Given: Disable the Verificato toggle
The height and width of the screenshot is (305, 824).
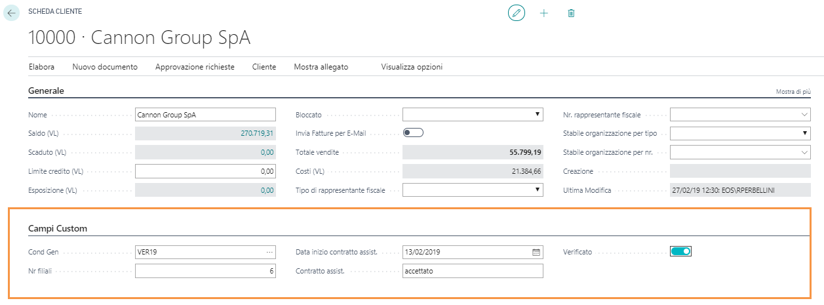Looking at the screenshot, I should 681,251.
